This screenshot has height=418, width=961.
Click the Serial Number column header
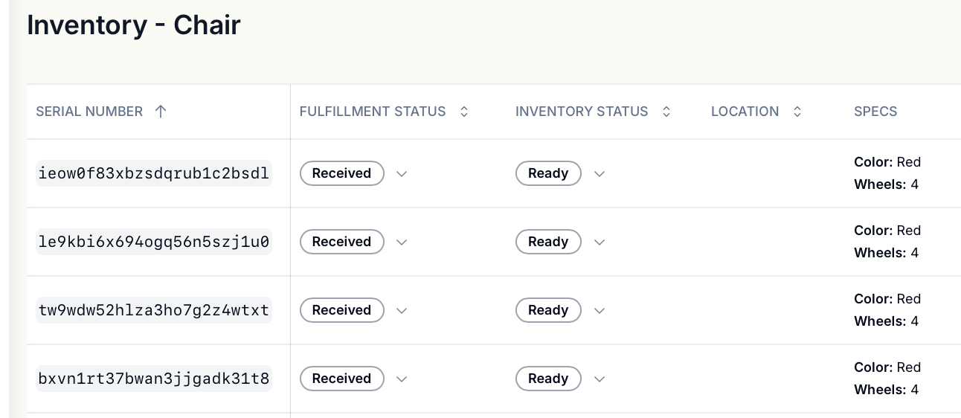coord(89,112)
